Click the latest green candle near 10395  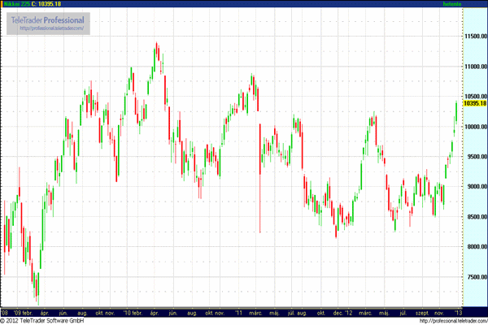[x=455, y=114]
